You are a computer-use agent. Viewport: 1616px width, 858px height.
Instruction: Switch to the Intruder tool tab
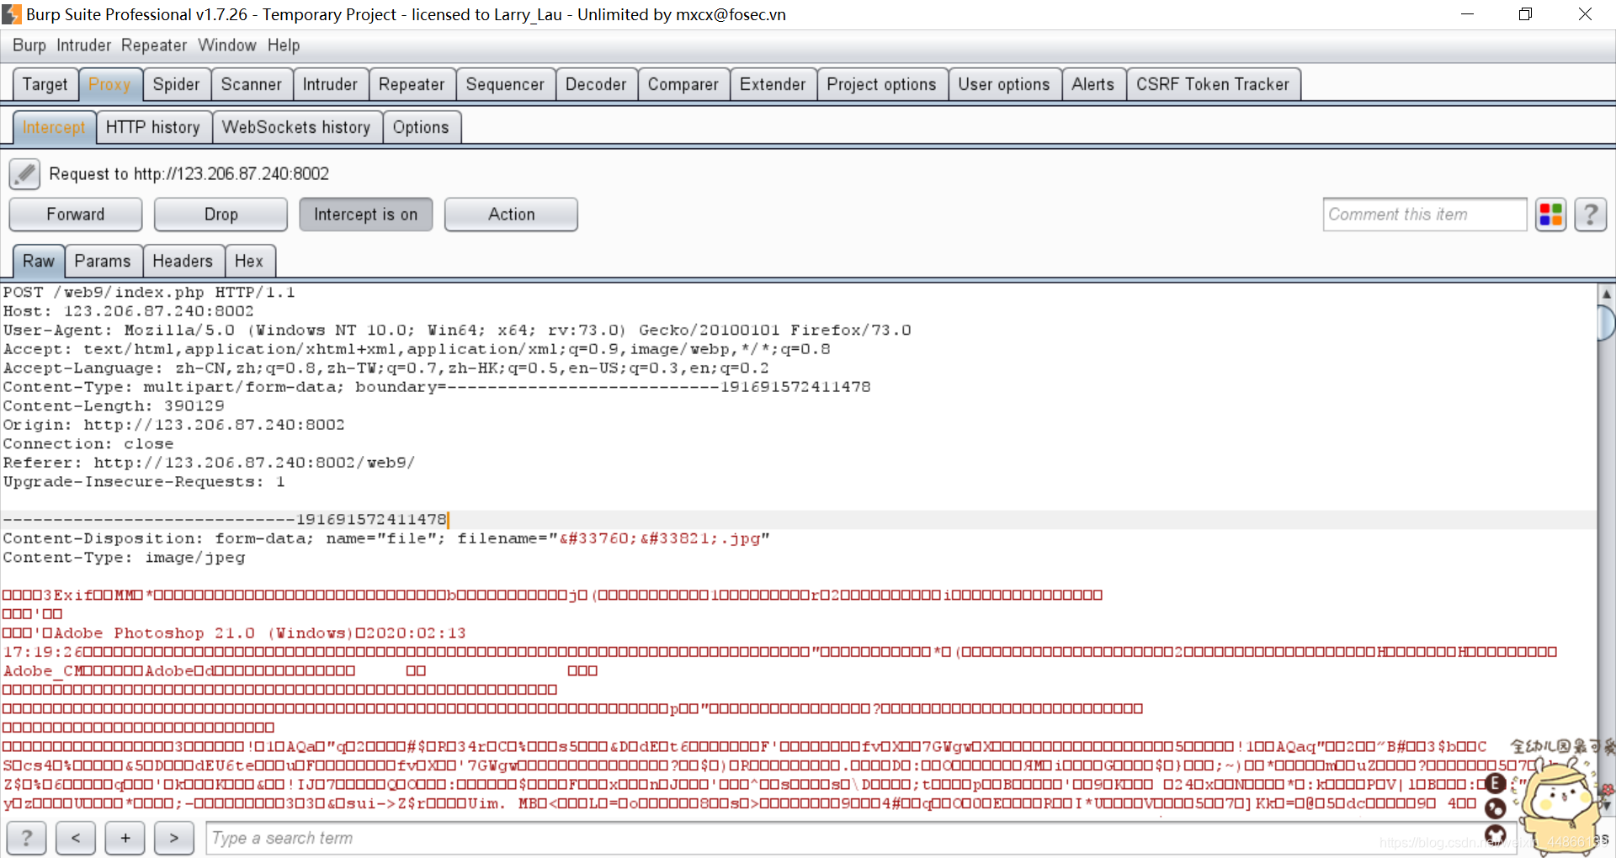(x=330, y=84)
